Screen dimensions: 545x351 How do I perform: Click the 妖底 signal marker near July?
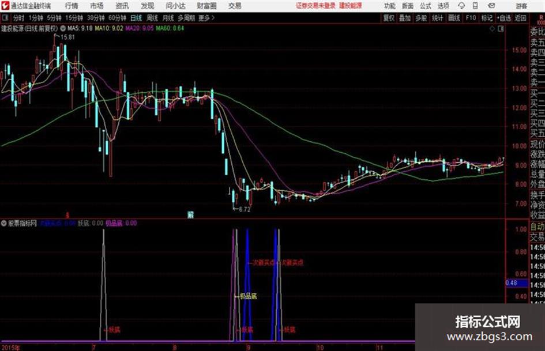pyautogui.click(x=114, y=330)
